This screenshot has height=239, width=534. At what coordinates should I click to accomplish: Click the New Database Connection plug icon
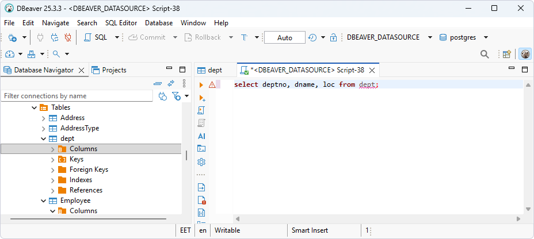click(12, 37)
